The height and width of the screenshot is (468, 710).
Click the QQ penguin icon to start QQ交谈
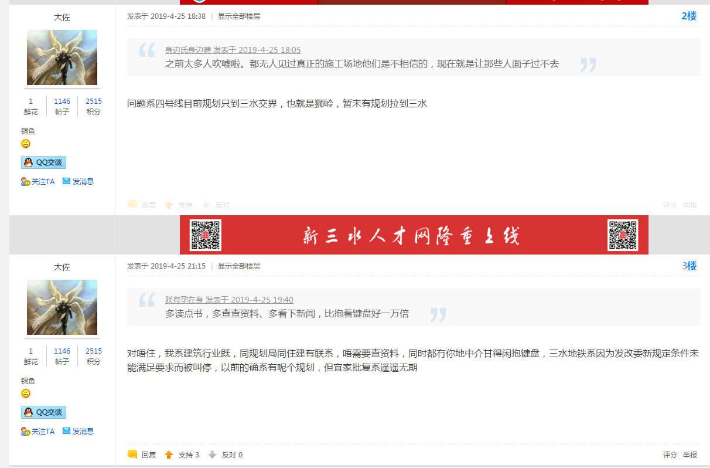click(29, 162)
